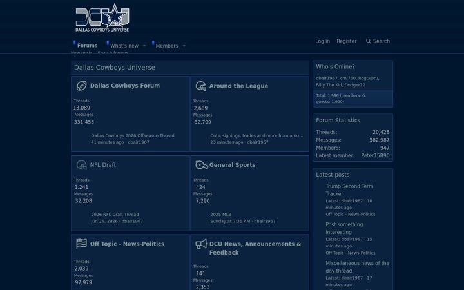Click the 23 minutes ago timestamp

[227, 142]
